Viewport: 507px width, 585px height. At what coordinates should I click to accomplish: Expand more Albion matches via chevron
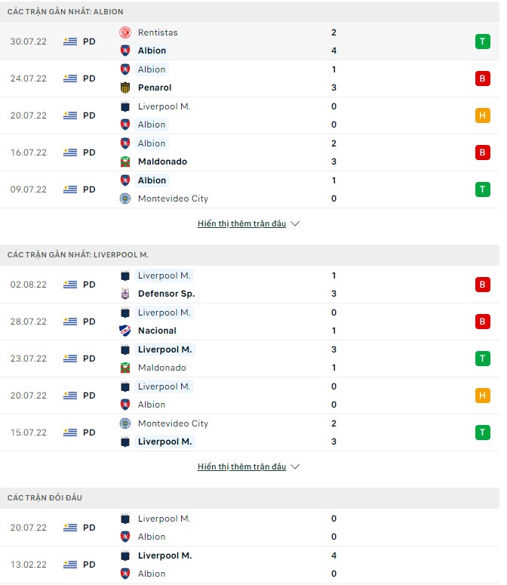pos(295,224)
